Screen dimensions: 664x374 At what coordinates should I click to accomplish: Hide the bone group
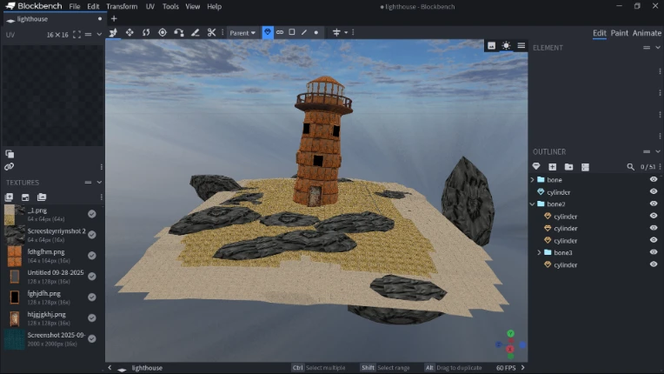click(x=654, y=179)
